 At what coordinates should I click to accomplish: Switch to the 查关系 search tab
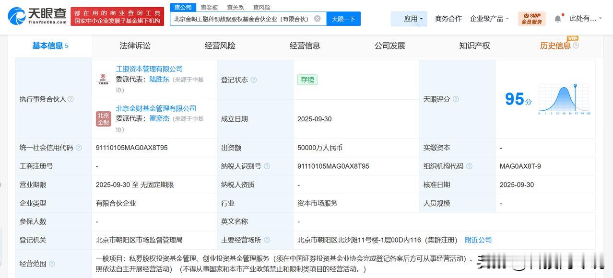[x=235, y=7]
